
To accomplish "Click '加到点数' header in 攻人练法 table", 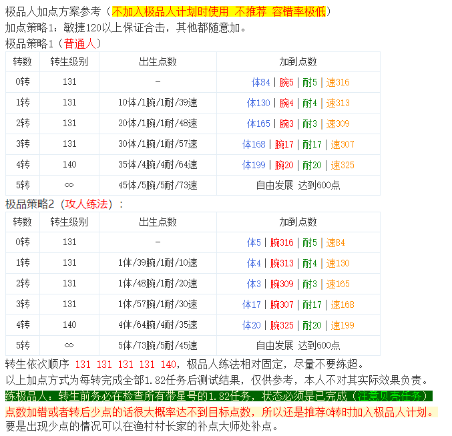I will point(298,222).
